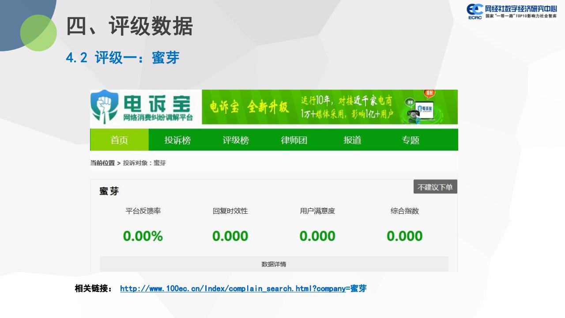Screen dimensions: 565x318
Task: Click the 电诉宝 shield fist logo
Action: [x=105, y=106]
